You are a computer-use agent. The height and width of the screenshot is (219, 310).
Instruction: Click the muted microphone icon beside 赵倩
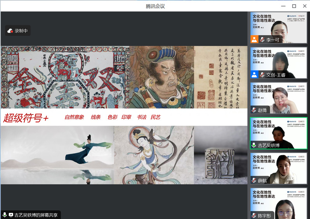click(254, 110)
